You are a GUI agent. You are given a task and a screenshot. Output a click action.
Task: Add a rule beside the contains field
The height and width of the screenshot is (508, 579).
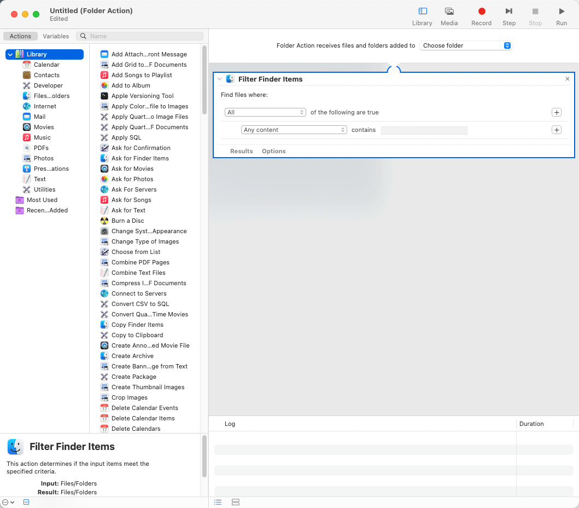pyautogui.click(x=557, y=130)
